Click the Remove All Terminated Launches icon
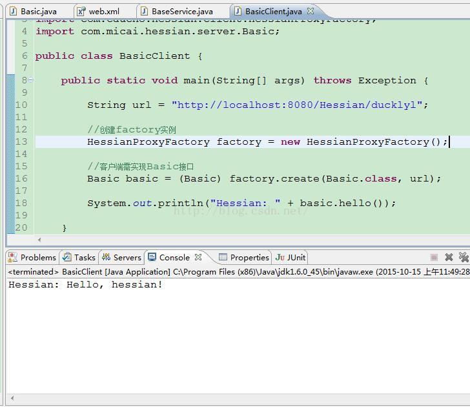470x407 pixels. click(x=464, y=257)
